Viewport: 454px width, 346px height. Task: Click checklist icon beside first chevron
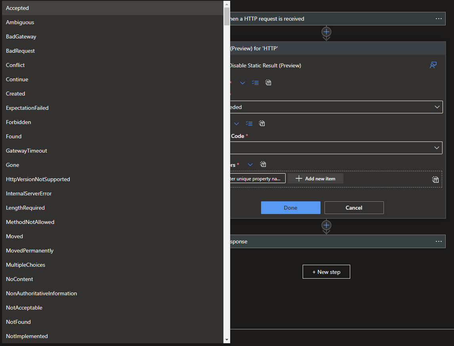[255, 82]
